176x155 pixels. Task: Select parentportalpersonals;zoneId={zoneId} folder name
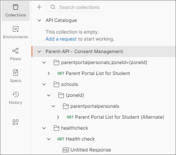(x=104, y=62)
